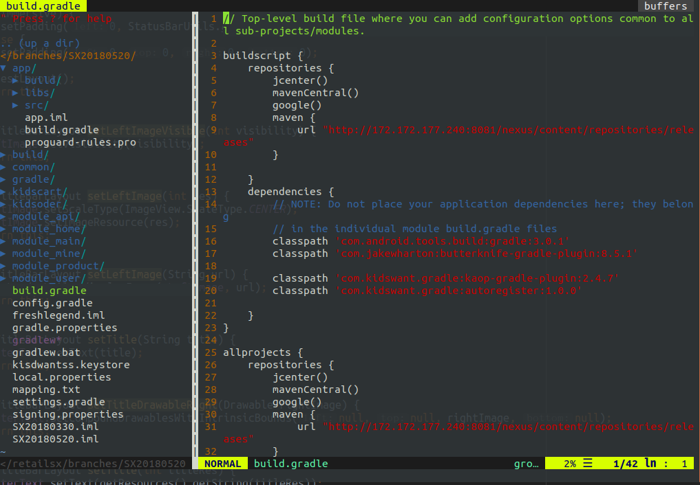Open build.gradle under app folder
Viewport: 700px width, 485px height.
62,130
